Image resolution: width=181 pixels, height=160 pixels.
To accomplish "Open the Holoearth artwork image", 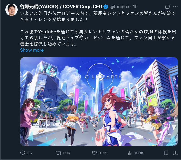I will pos(99,101).
